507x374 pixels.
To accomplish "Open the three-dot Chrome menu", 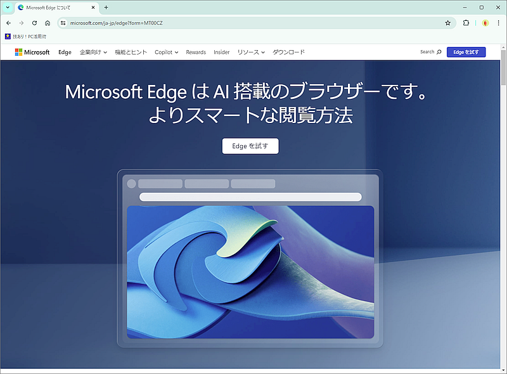I will [498, 23].
